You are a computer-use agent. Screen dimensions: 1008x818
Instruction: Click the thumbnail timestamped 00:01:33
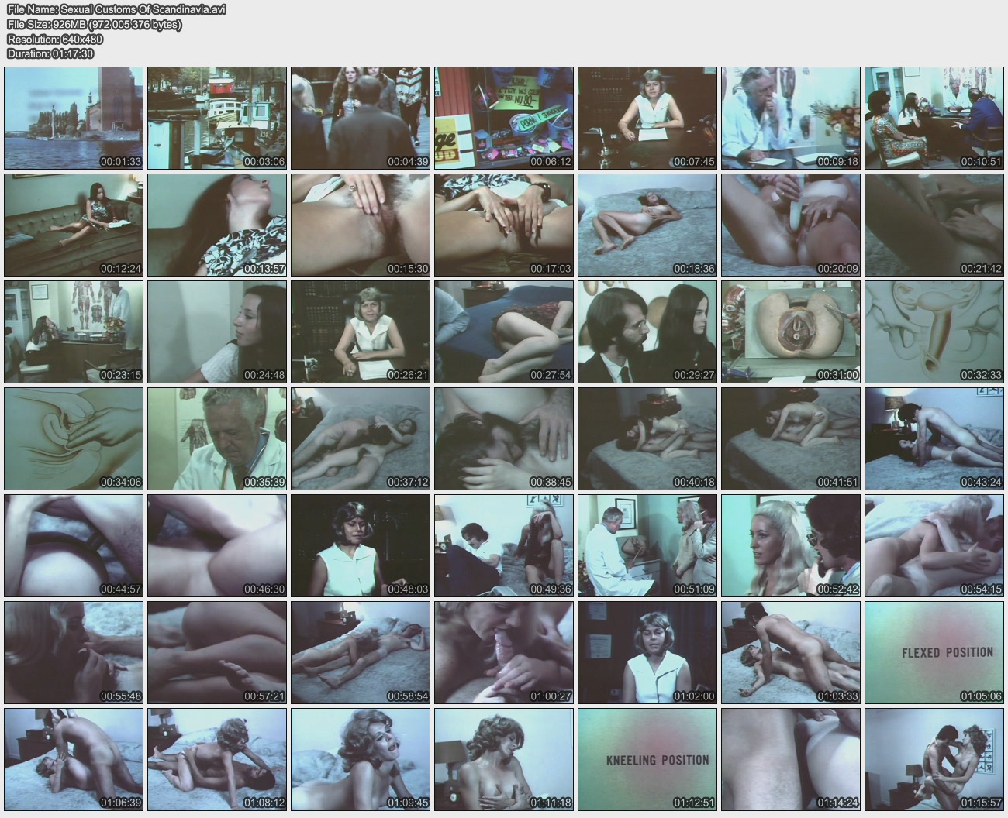tap(74, 118)
